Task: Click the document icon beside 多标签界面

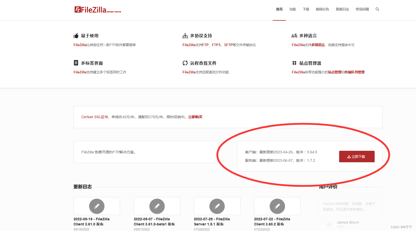Action: [x=76, y=63]
